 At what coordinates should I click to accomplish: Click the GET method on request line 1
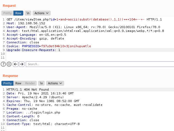(x=9, y=19)
